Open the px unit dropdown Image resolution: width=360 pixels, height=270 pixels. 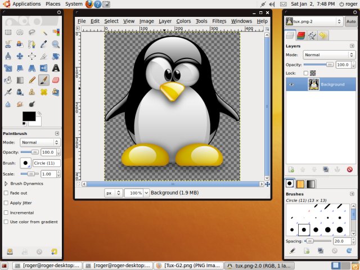[x=114, y=193]
